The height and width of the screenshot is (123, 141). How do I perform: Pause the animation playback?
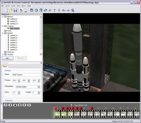19,105
